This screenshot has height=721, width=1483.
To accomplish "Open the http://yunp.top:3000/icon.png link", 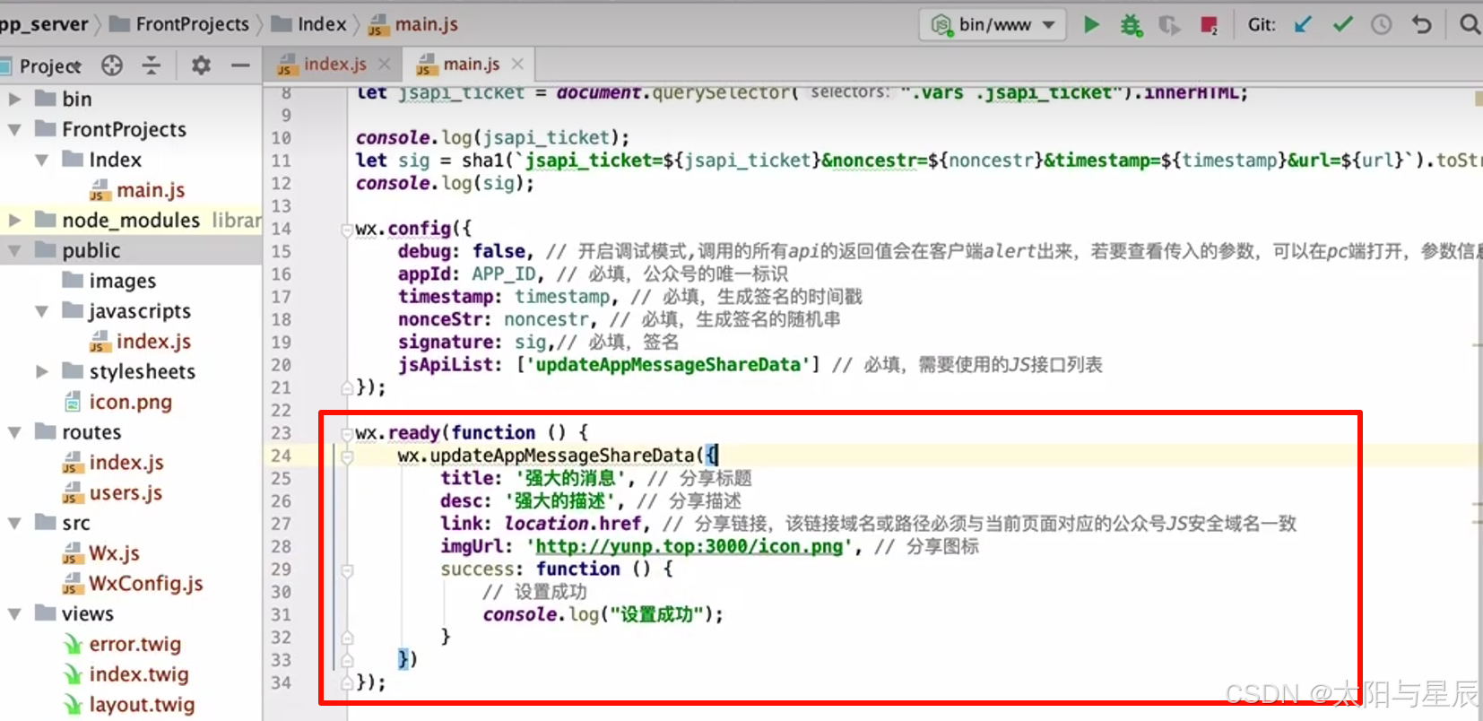I will [689, 546].
